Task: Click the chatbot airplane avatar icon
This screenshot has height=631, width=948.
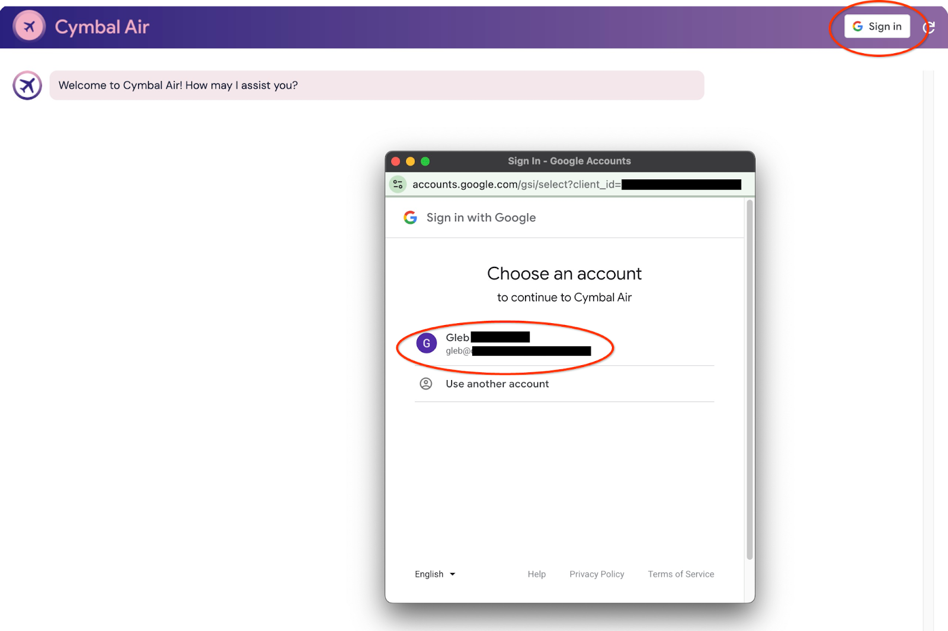Action: [x=27, y=86]
